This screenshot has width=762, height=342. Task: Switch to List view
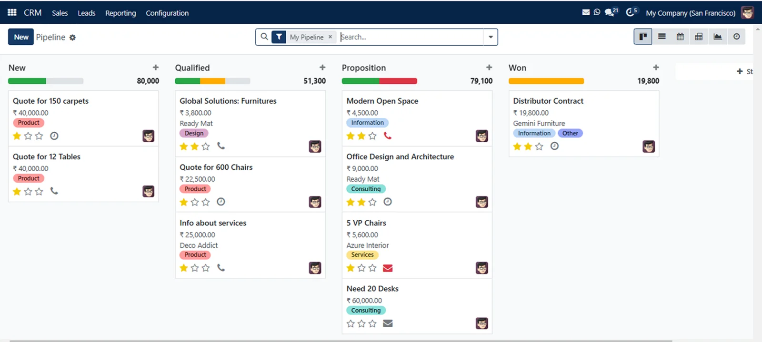coord(662,37)
